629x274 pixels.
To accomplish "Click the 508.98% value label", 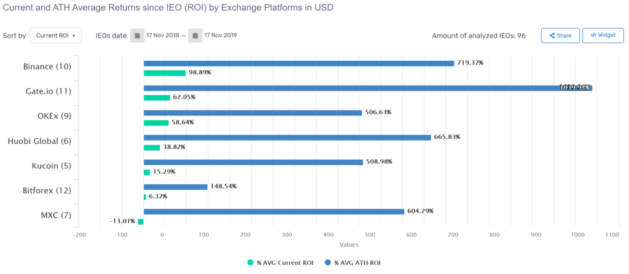I will (x=379, y=162).
